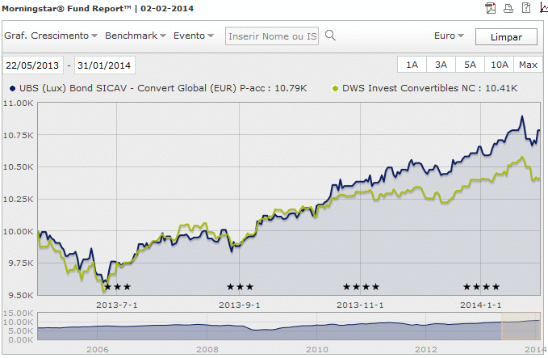The height and width of the screenshot is (358, 548).
Task: Click UBS fund navy legend dot
Action: (13, 89)
